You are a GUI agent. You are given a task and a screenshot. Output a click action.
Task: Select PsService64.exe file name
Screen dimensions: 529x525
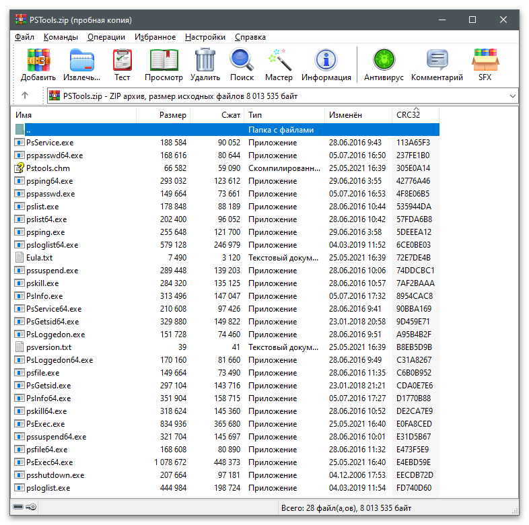pyautogui.click(x=54, y=309)
